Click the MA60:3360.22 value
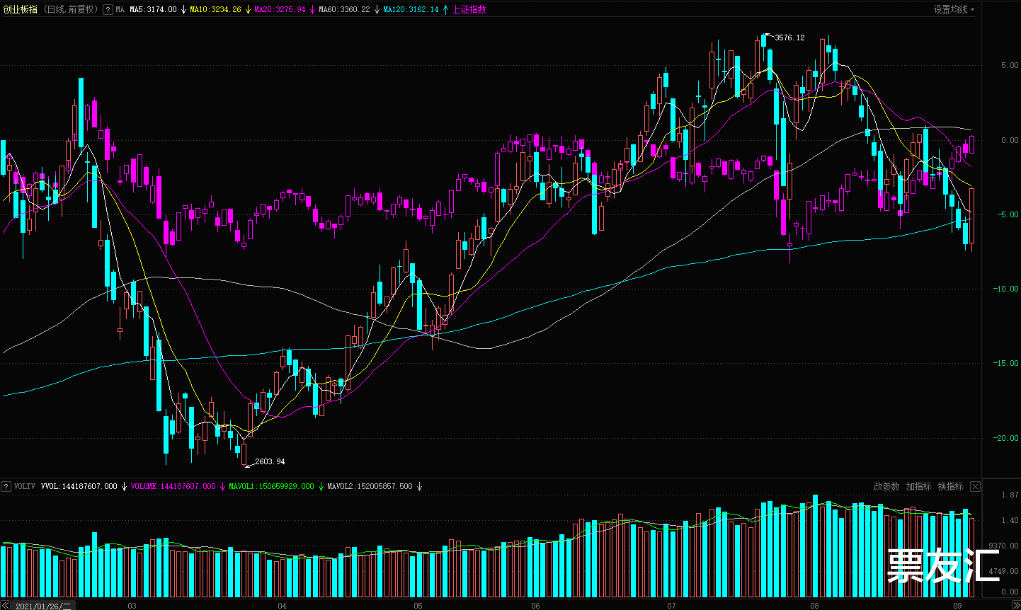This screenshot has width=1021, height=610. 344,10
